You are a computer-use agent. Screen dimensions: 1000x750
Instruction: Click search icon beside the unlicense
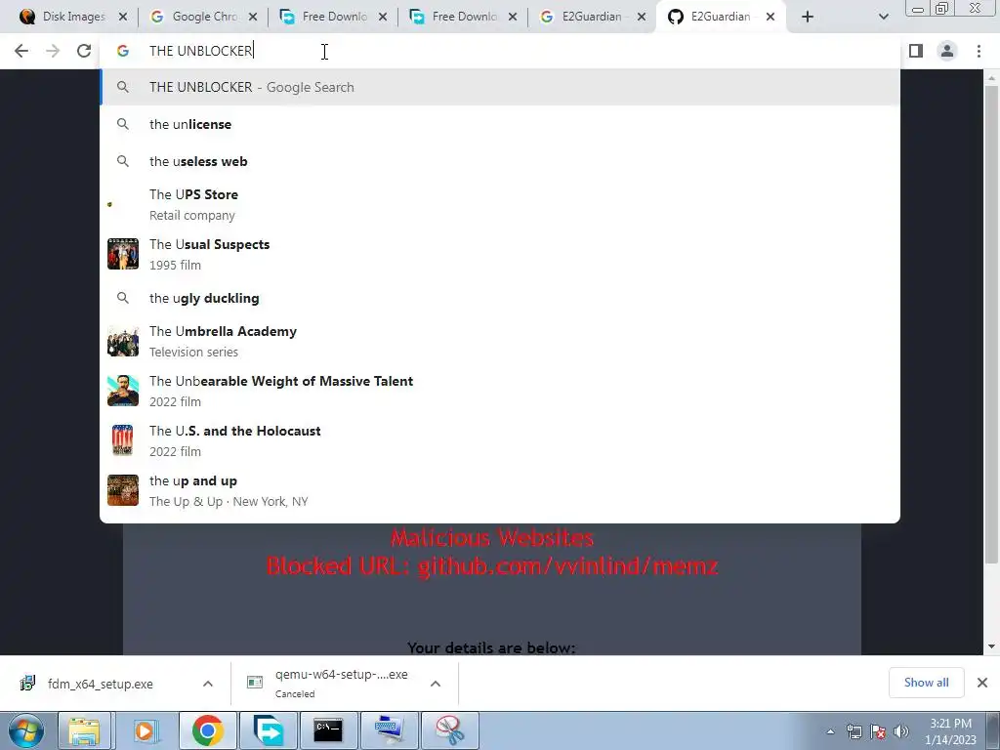click(x=123, y=124)
